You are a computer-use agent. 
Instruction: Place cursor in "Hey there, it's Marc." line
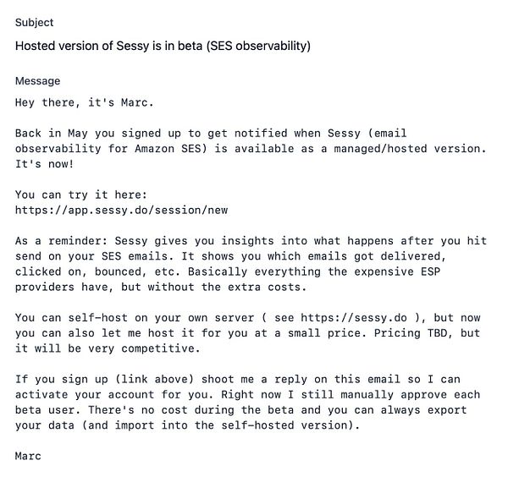point(84,103)
